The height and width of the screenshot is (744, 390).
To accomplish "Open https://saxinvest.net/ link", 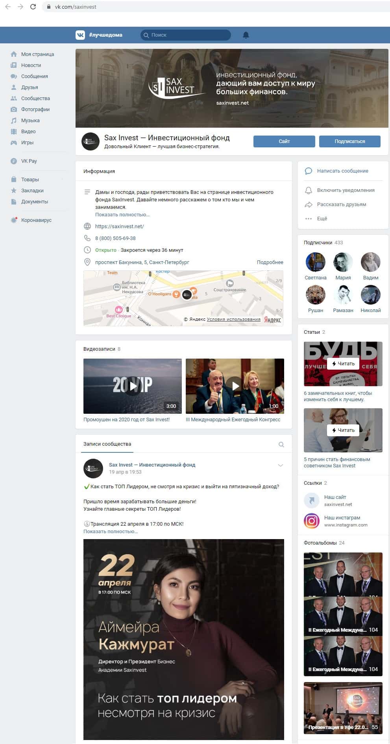I will coord(120,227).
